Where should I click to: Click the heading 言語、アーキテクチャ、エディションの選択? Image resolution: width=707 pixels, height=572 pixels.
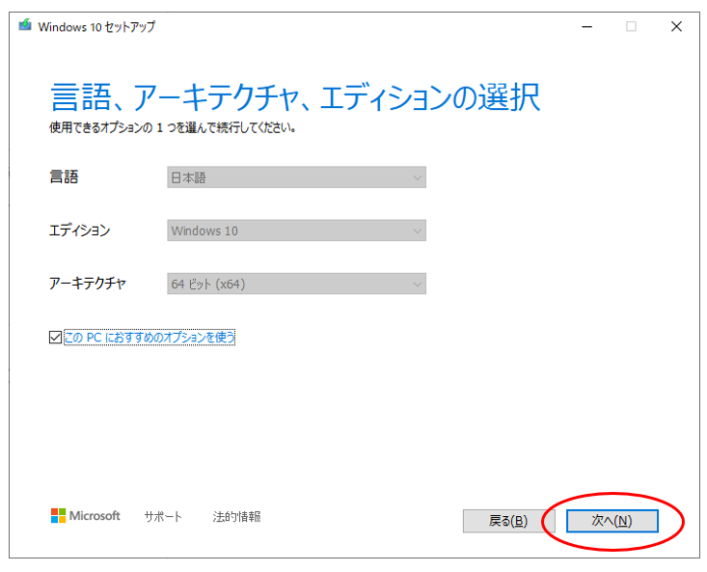(295, 96)
